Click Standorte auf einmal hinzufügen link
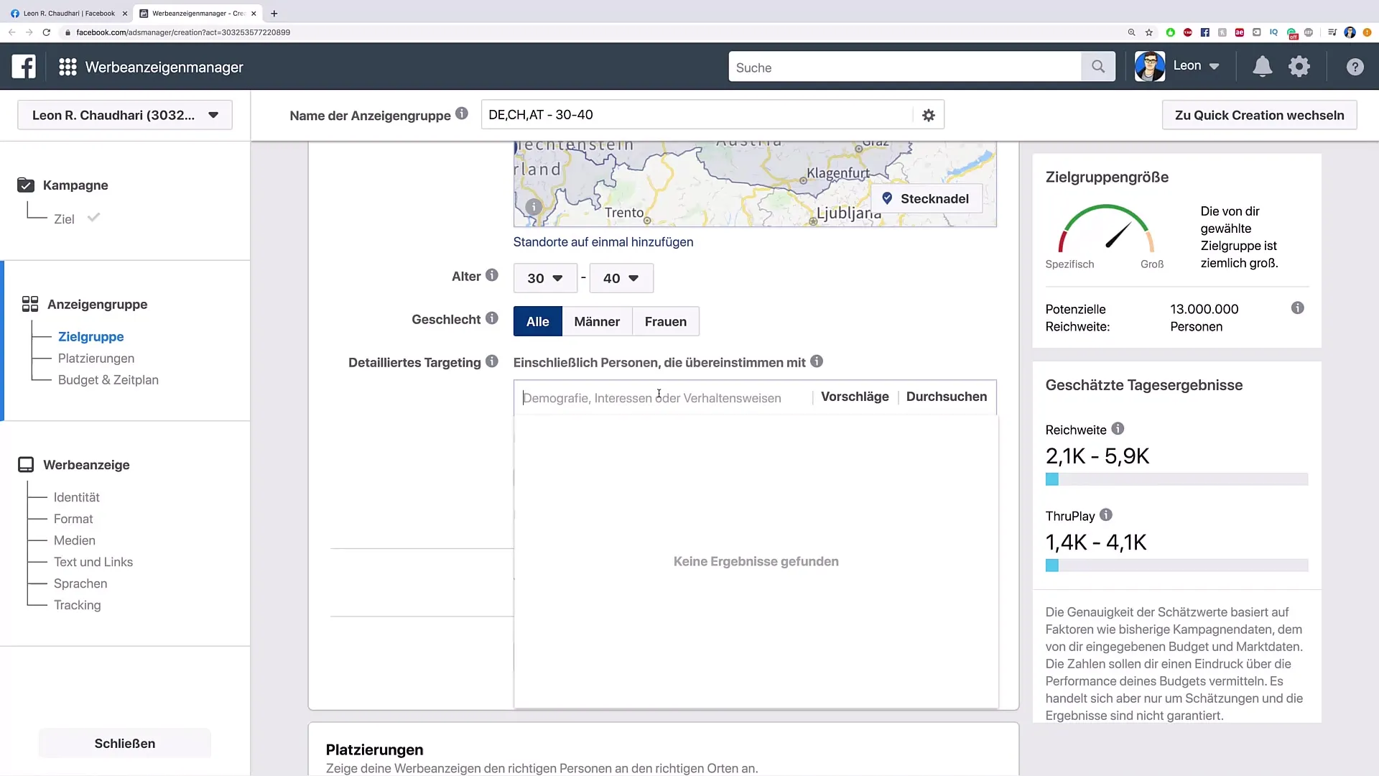This screenshot has height=776, width=1379. click(x=603, y=242)
